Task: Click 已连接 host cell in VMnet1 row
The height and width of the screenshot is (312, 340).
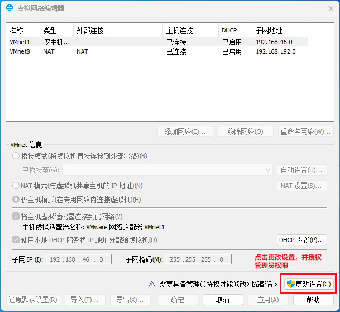Action: (x=176, y=42)
